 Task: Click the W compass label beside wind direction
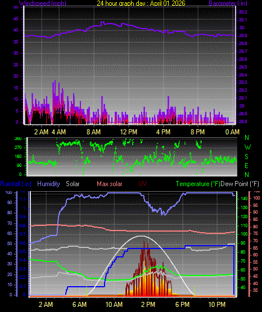(x=247, y=147)
